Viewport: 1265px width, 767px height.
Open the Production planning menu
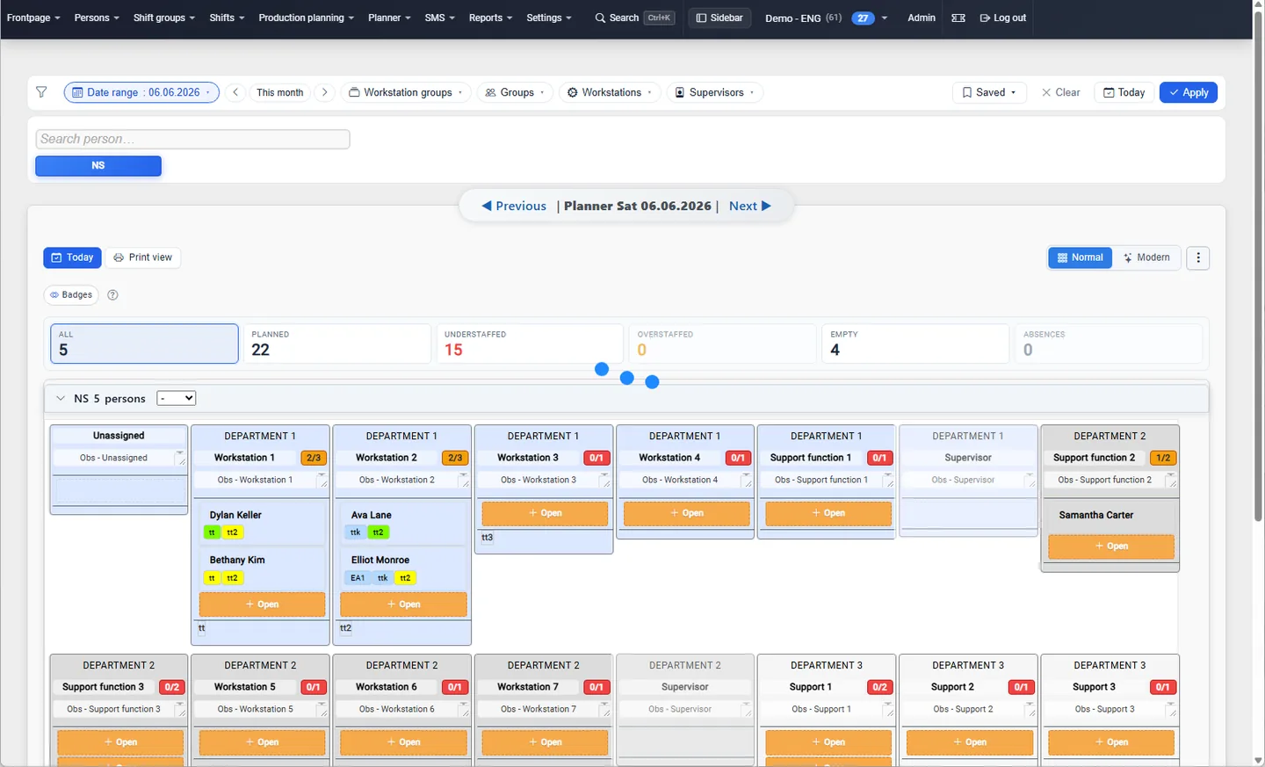307,18
